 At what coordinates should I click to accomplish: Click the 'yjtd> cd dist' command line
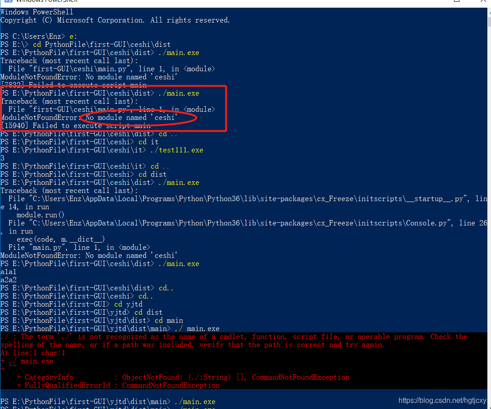[x=82, y=312]
